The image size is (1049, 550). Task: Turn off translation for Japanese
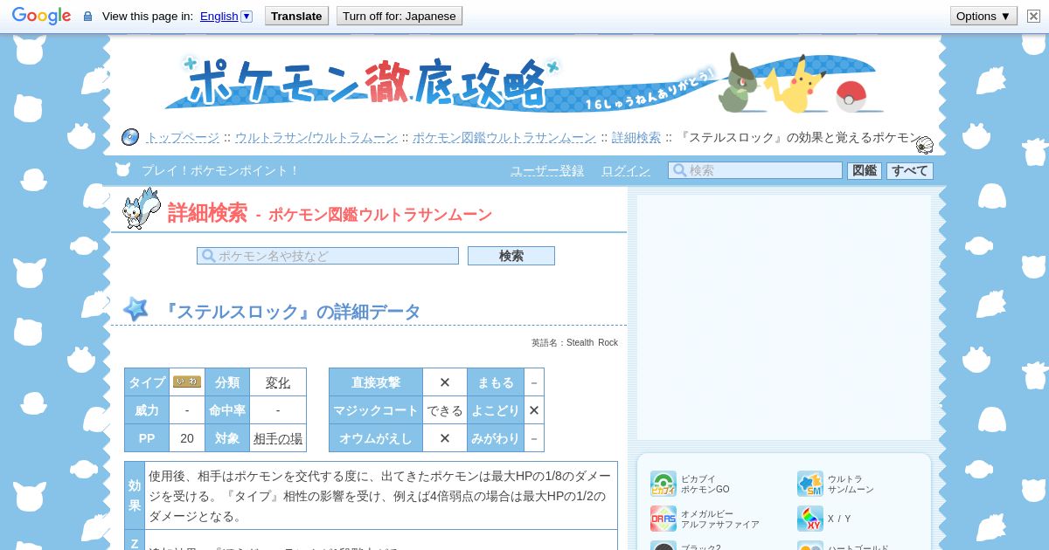(399, 16)
